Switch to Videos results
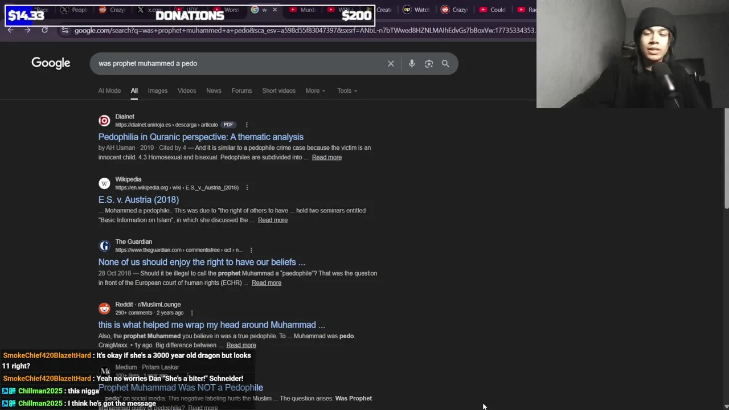Image resolution: width=729 pixels, height=410 pixels. [187, 91]
